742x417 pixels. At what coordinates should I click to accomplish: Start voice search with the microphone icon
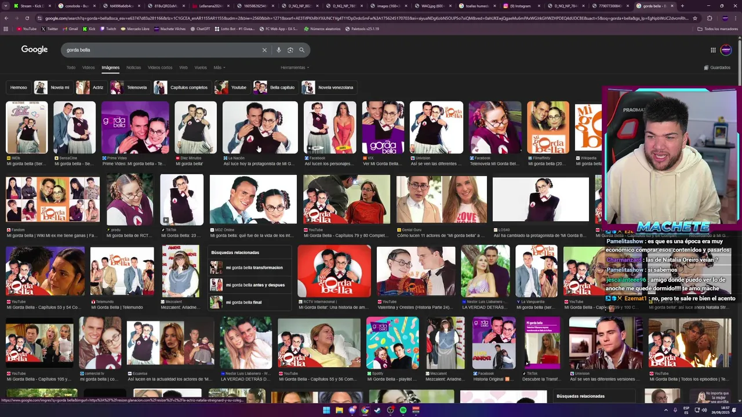click(279, 50)
